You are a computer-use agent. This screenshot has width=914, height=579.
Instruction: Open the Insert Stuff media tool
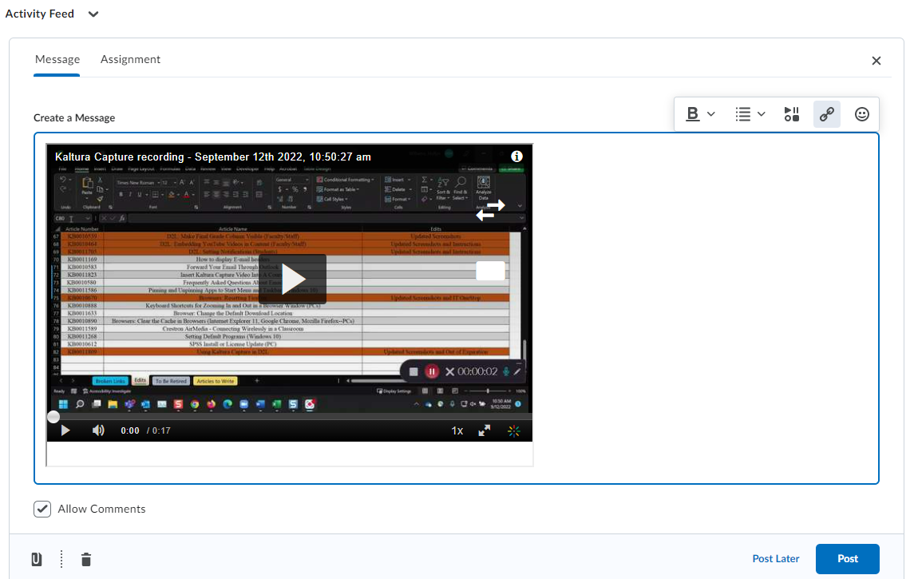tap(791, 113)
